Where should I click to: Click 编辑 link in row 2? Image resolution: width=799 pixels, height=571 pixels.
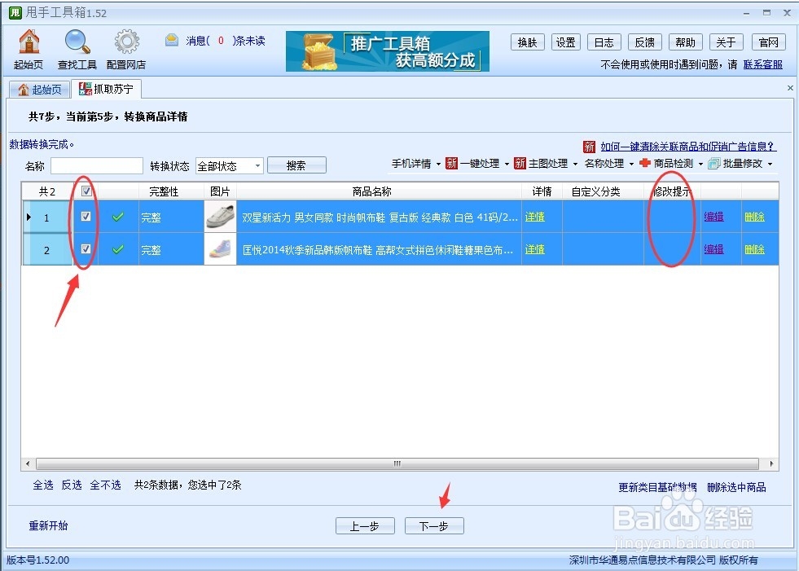pos(713,249)
